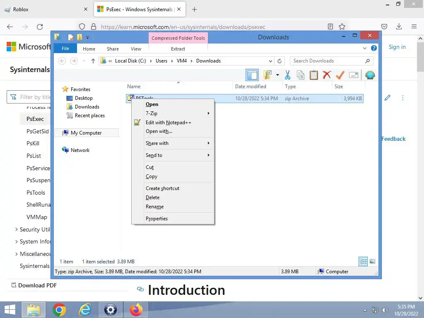
Task: Open the recent locations dropdown arrow
Action: pyautogui.click(x=84, y=61)
